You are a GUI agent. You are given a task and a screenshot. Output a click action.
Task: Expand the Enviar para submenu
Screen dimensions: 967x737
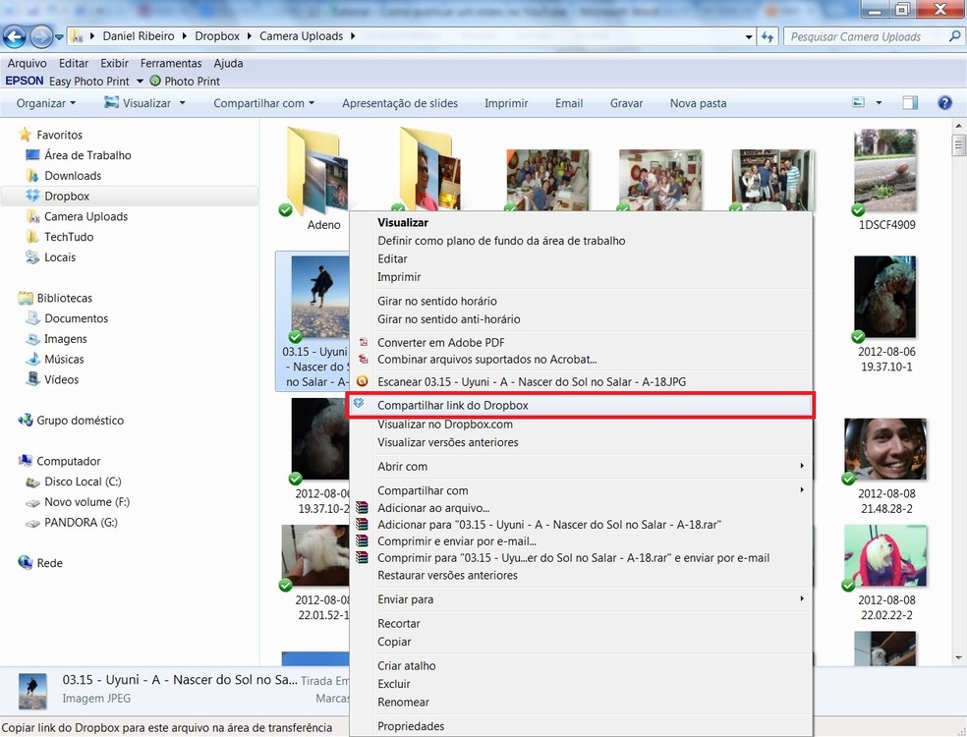pyautogui.click(x=580, y=599)
